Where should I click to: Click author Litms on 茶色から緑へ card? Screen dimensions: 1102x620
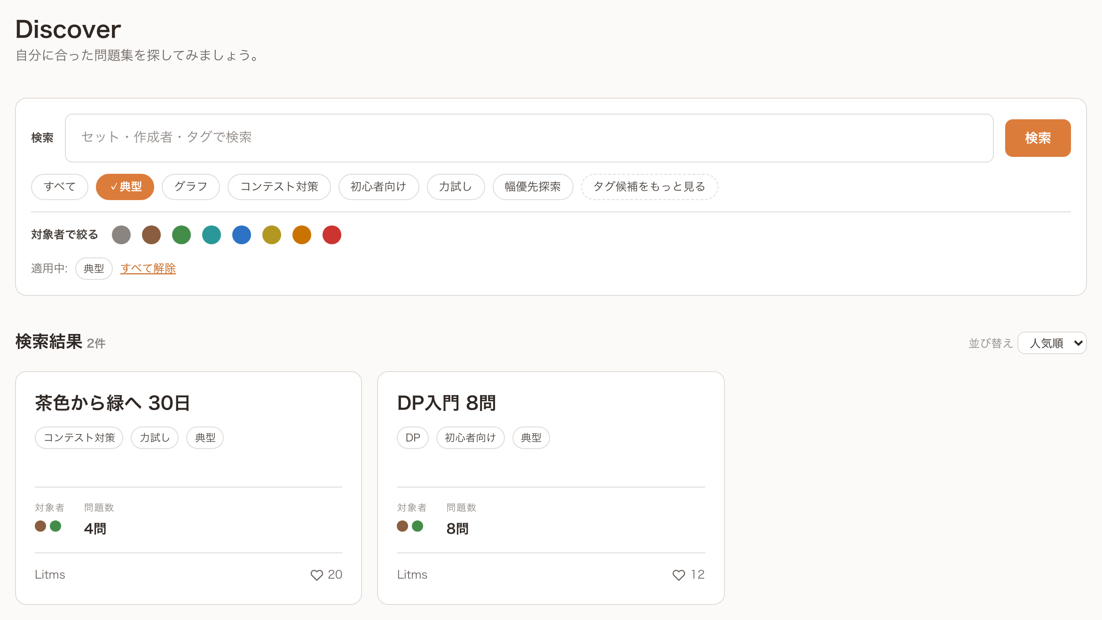[50, 575]
